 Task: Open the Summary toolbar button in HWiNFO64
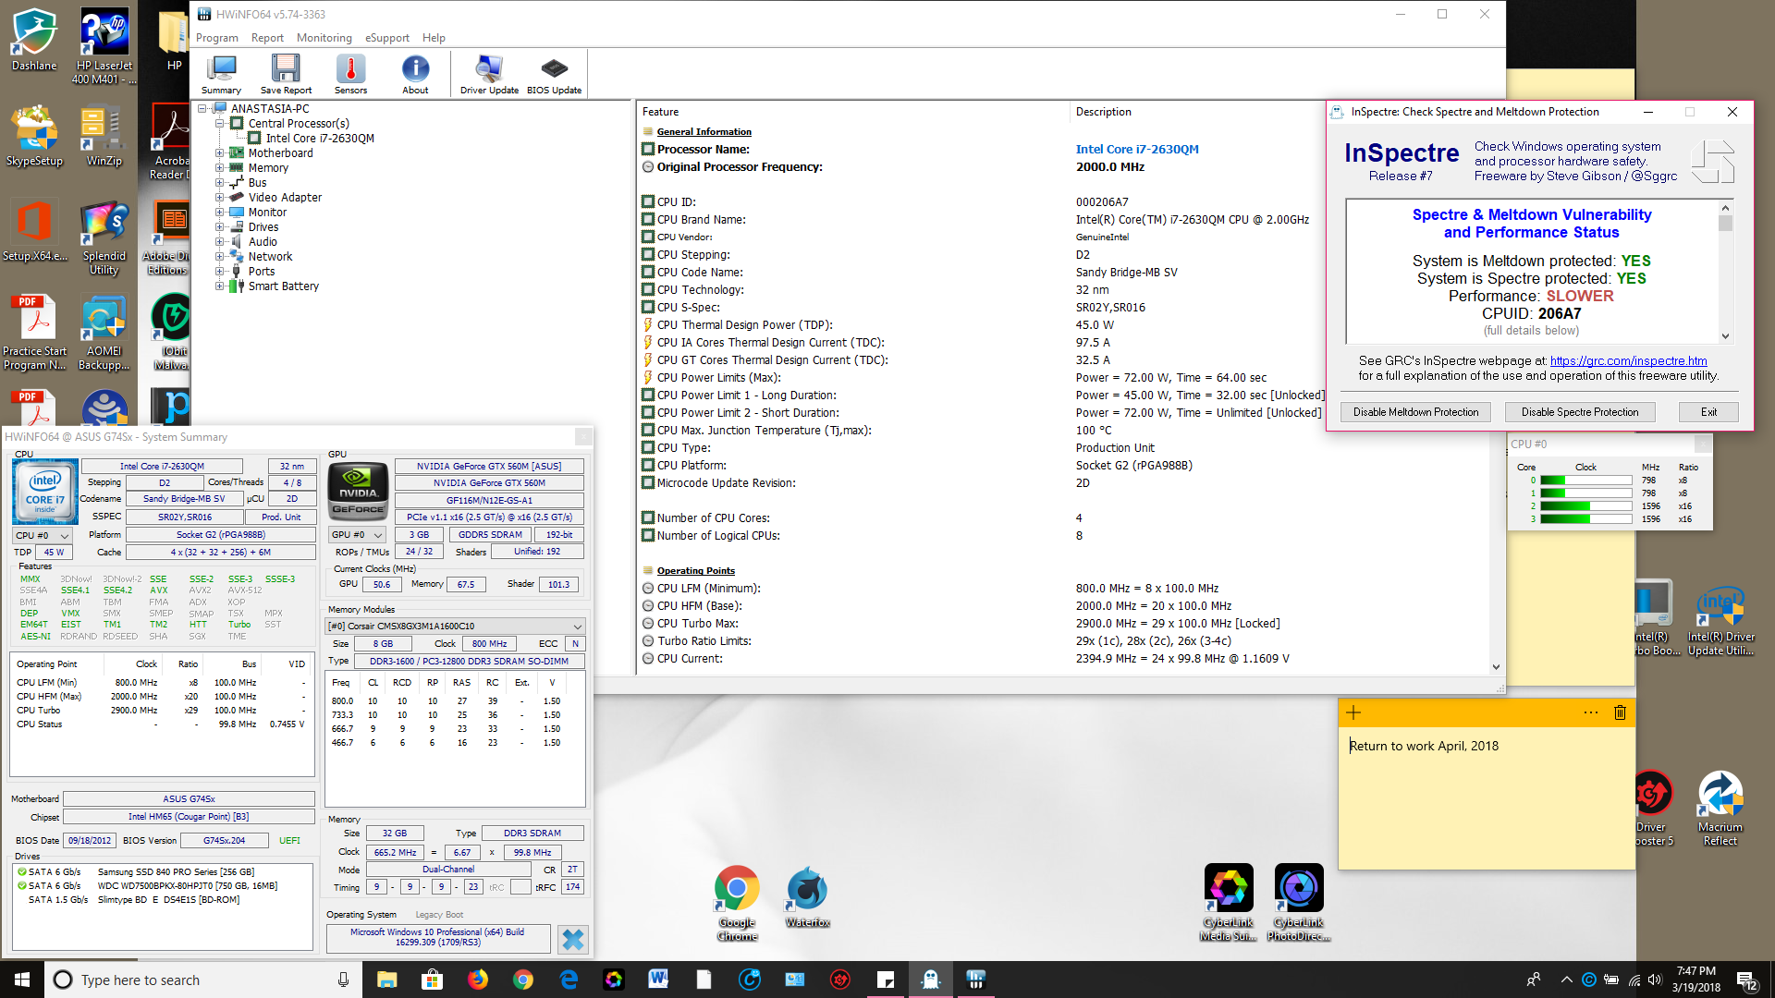[222, 74]
